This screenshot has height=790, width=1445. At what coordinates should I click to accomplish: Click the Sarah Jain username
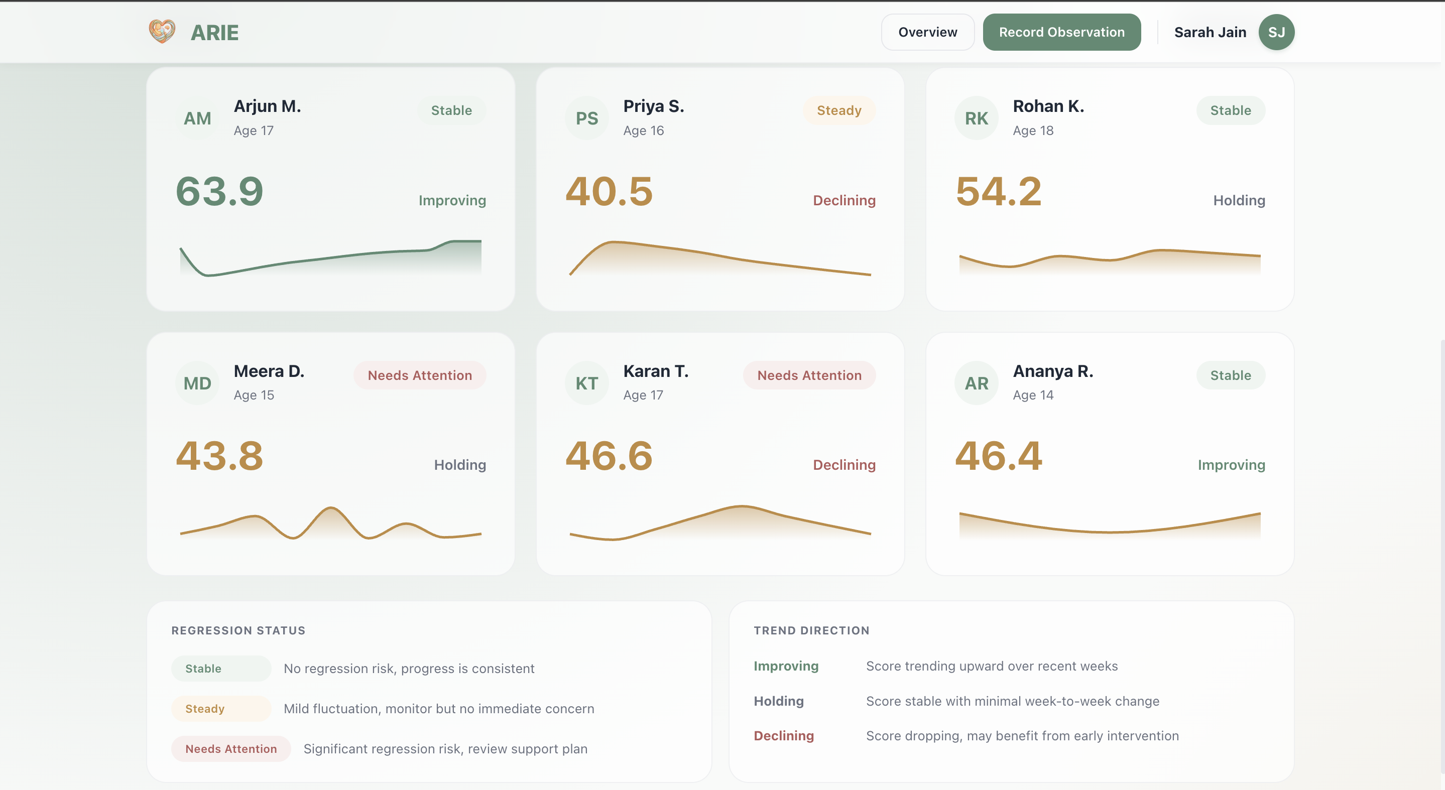(x=1210, y=32)
